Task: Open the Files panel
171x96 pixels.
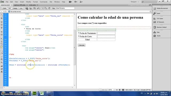Action: [x=157, y=32]
